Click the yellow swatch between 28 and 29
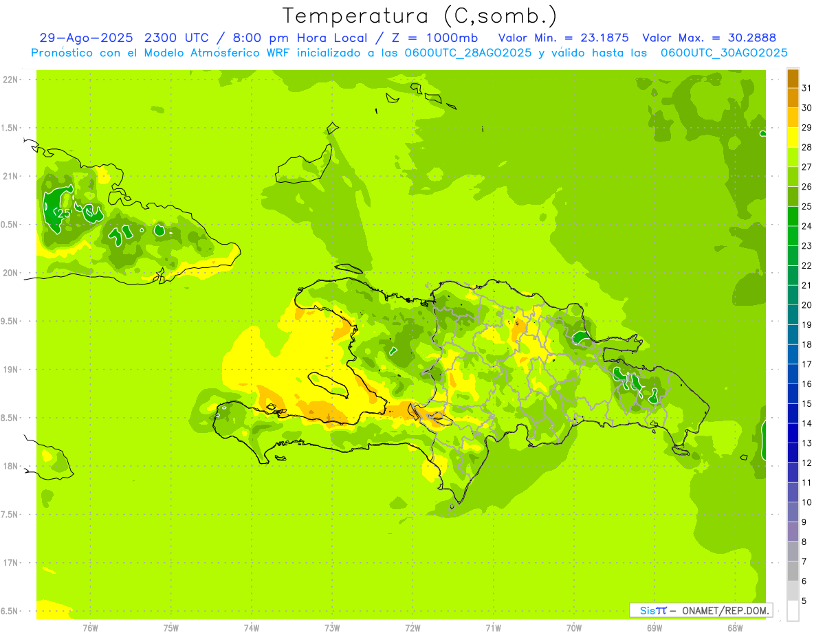The image size is (825, 637). pos(793,137)
